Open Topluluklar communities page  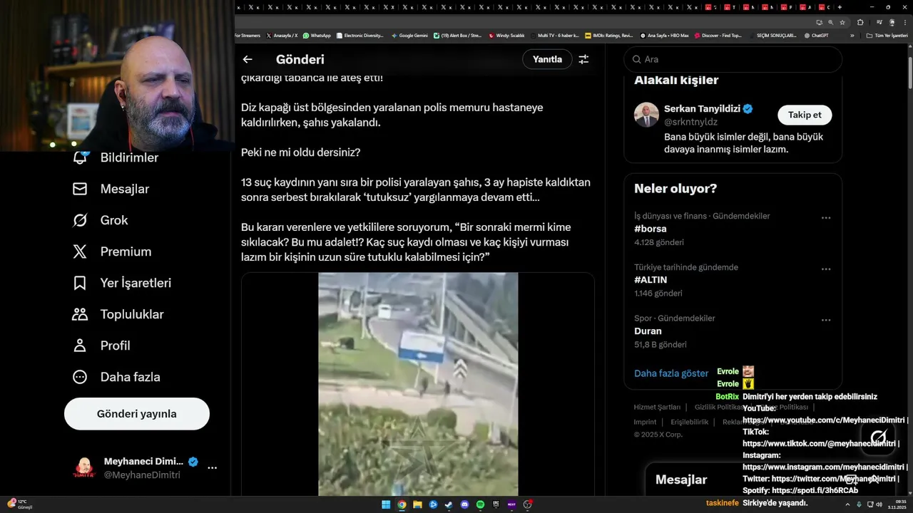point(118,314)
